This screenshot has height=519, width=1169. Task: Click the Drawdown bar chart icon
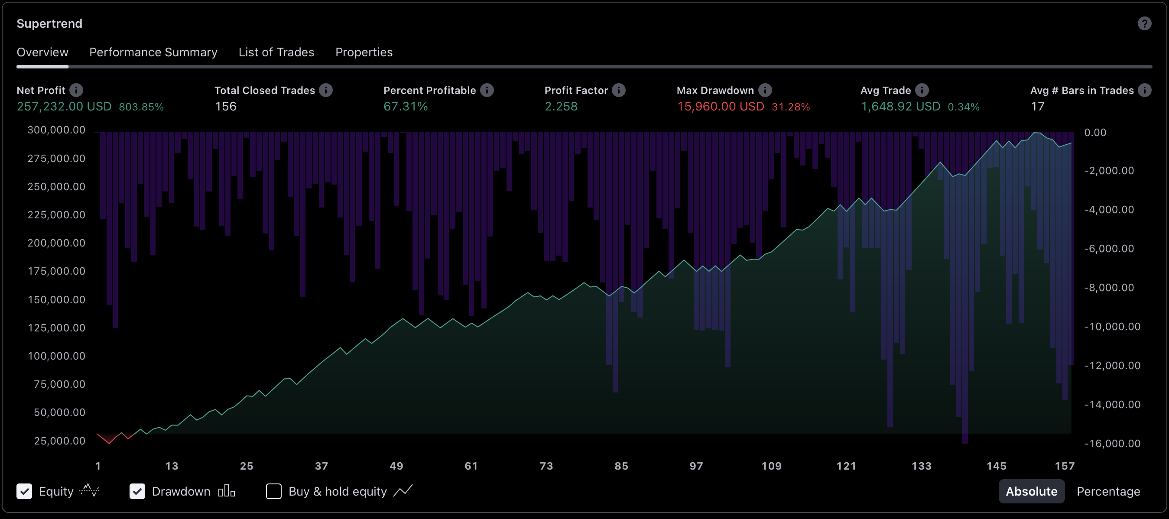coord(227,491)
